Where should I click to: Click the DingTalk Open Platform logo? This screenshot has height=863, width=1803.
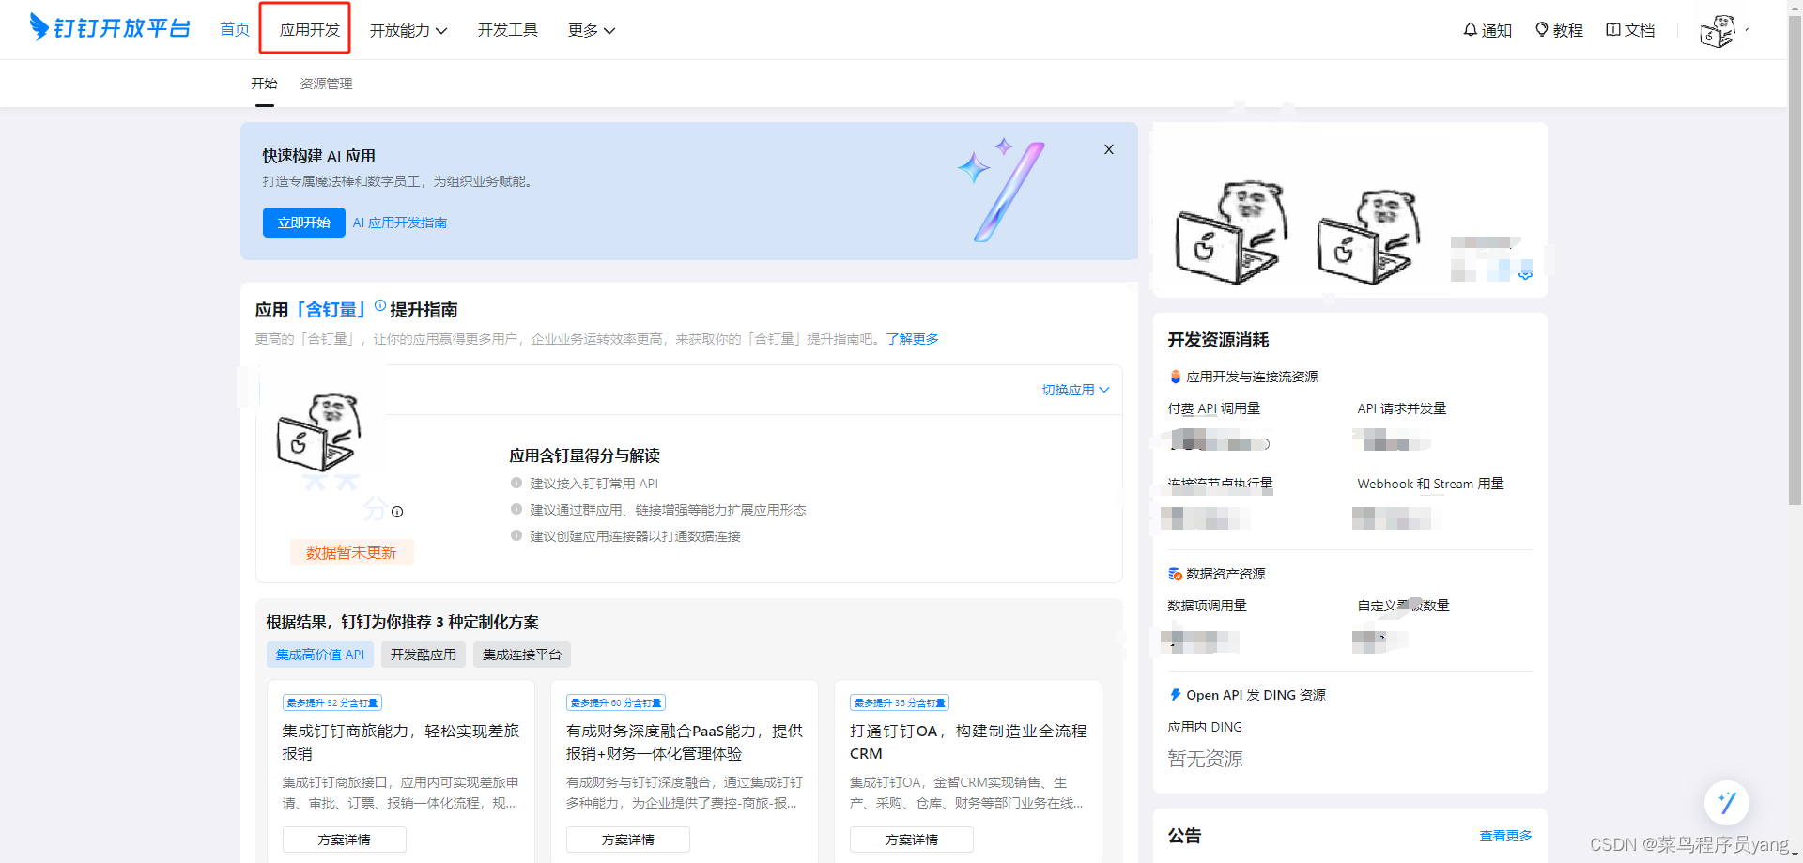[x=110, y=28]
